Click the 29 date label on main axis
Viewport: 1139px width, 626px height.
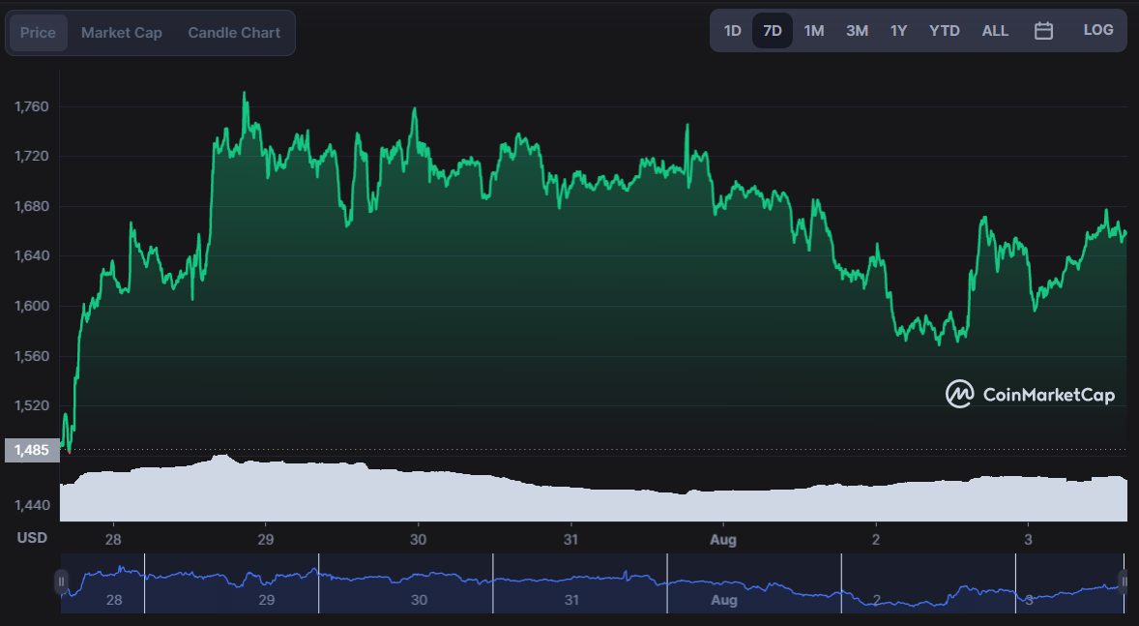(x=266, y=540)
